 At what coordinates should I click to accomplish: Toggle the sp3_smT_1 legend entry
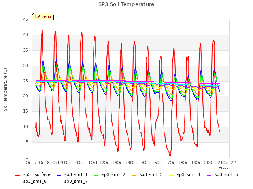(x=72, y=175)
